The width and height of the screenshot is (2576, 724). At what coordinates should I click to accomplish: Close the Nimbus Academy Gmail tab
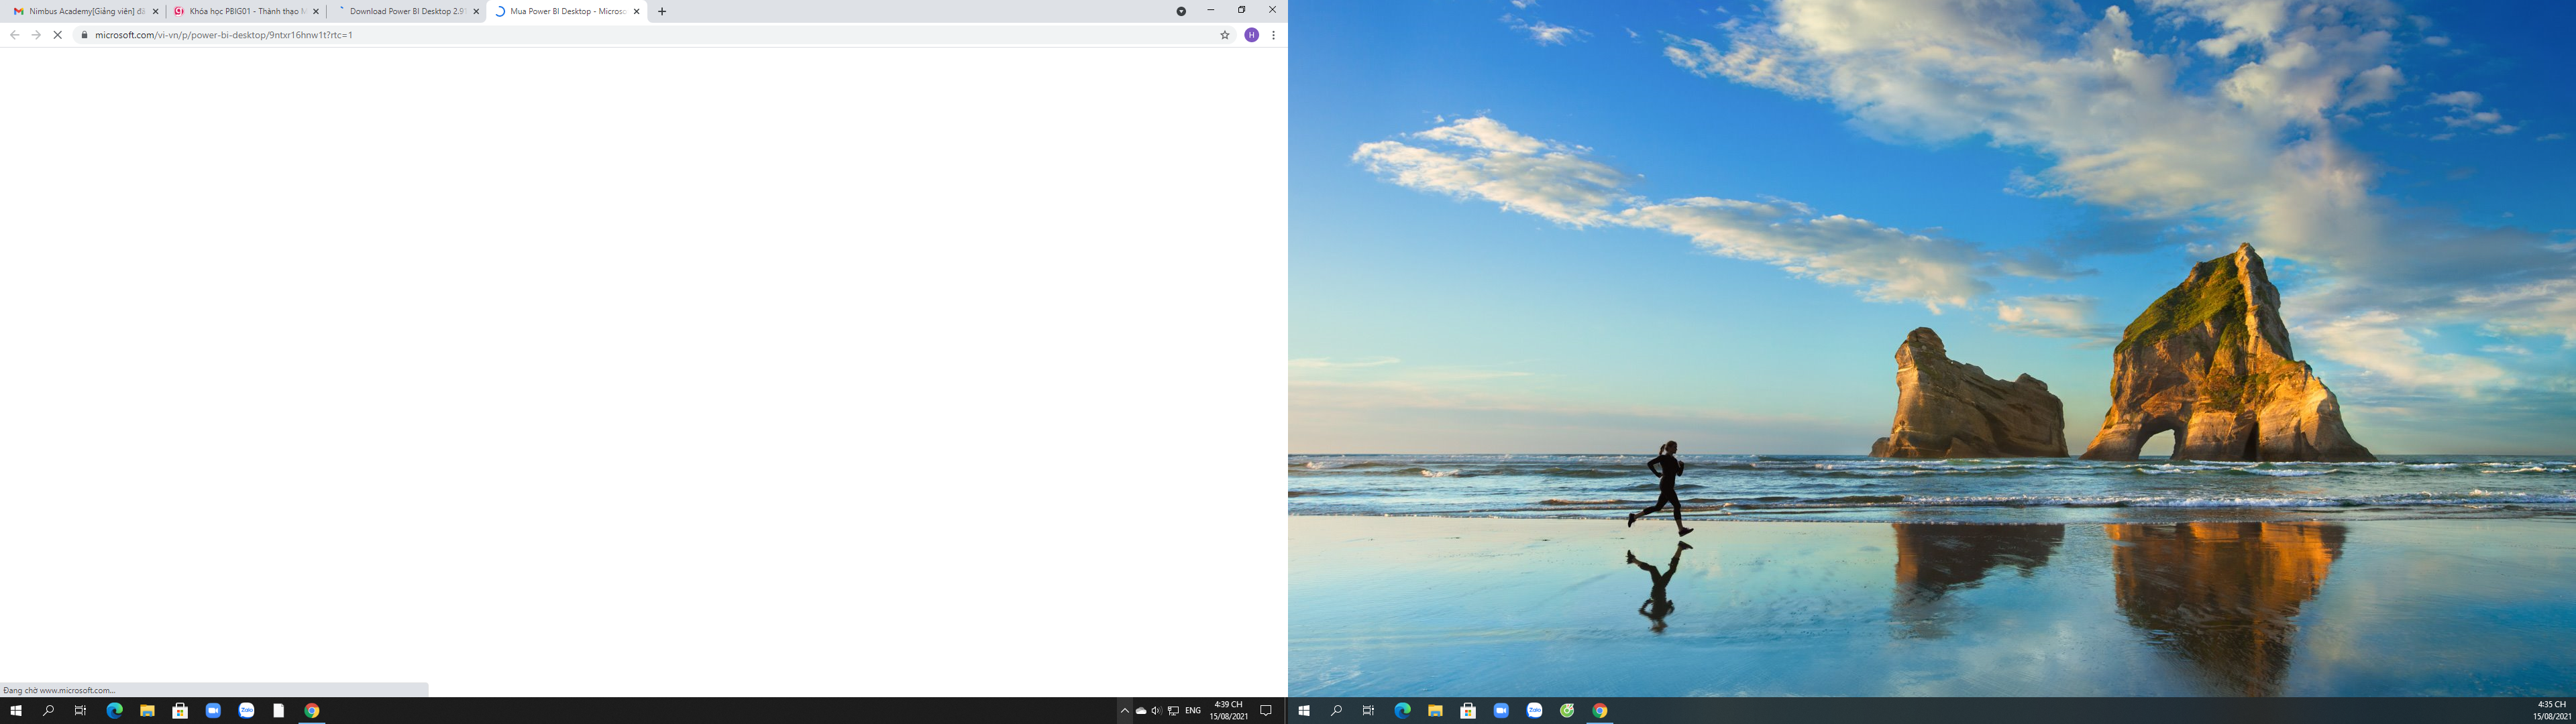pyautogui.click(x=155, y=11)
